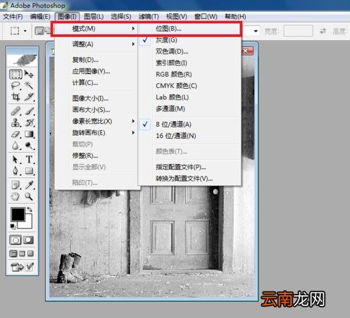Open the 选择(S) menu
The height and width of the screenshot is (318, 350).
coord(121,17)
